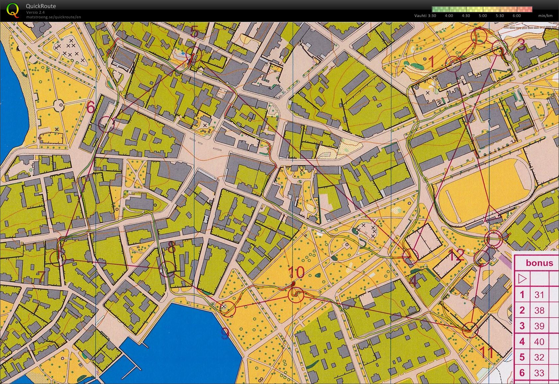Screen dimensions: 559x384
Task: Click control number 10 label on map
Action: (297, 272)
